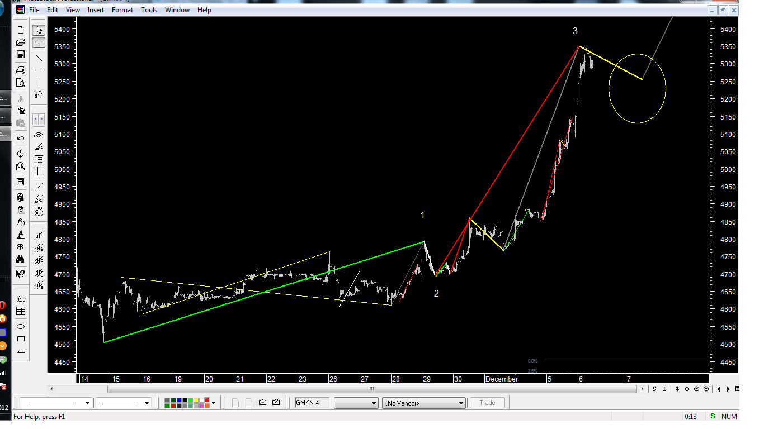
Task: Open Print Preview icon
Action: tap(21, 83)
